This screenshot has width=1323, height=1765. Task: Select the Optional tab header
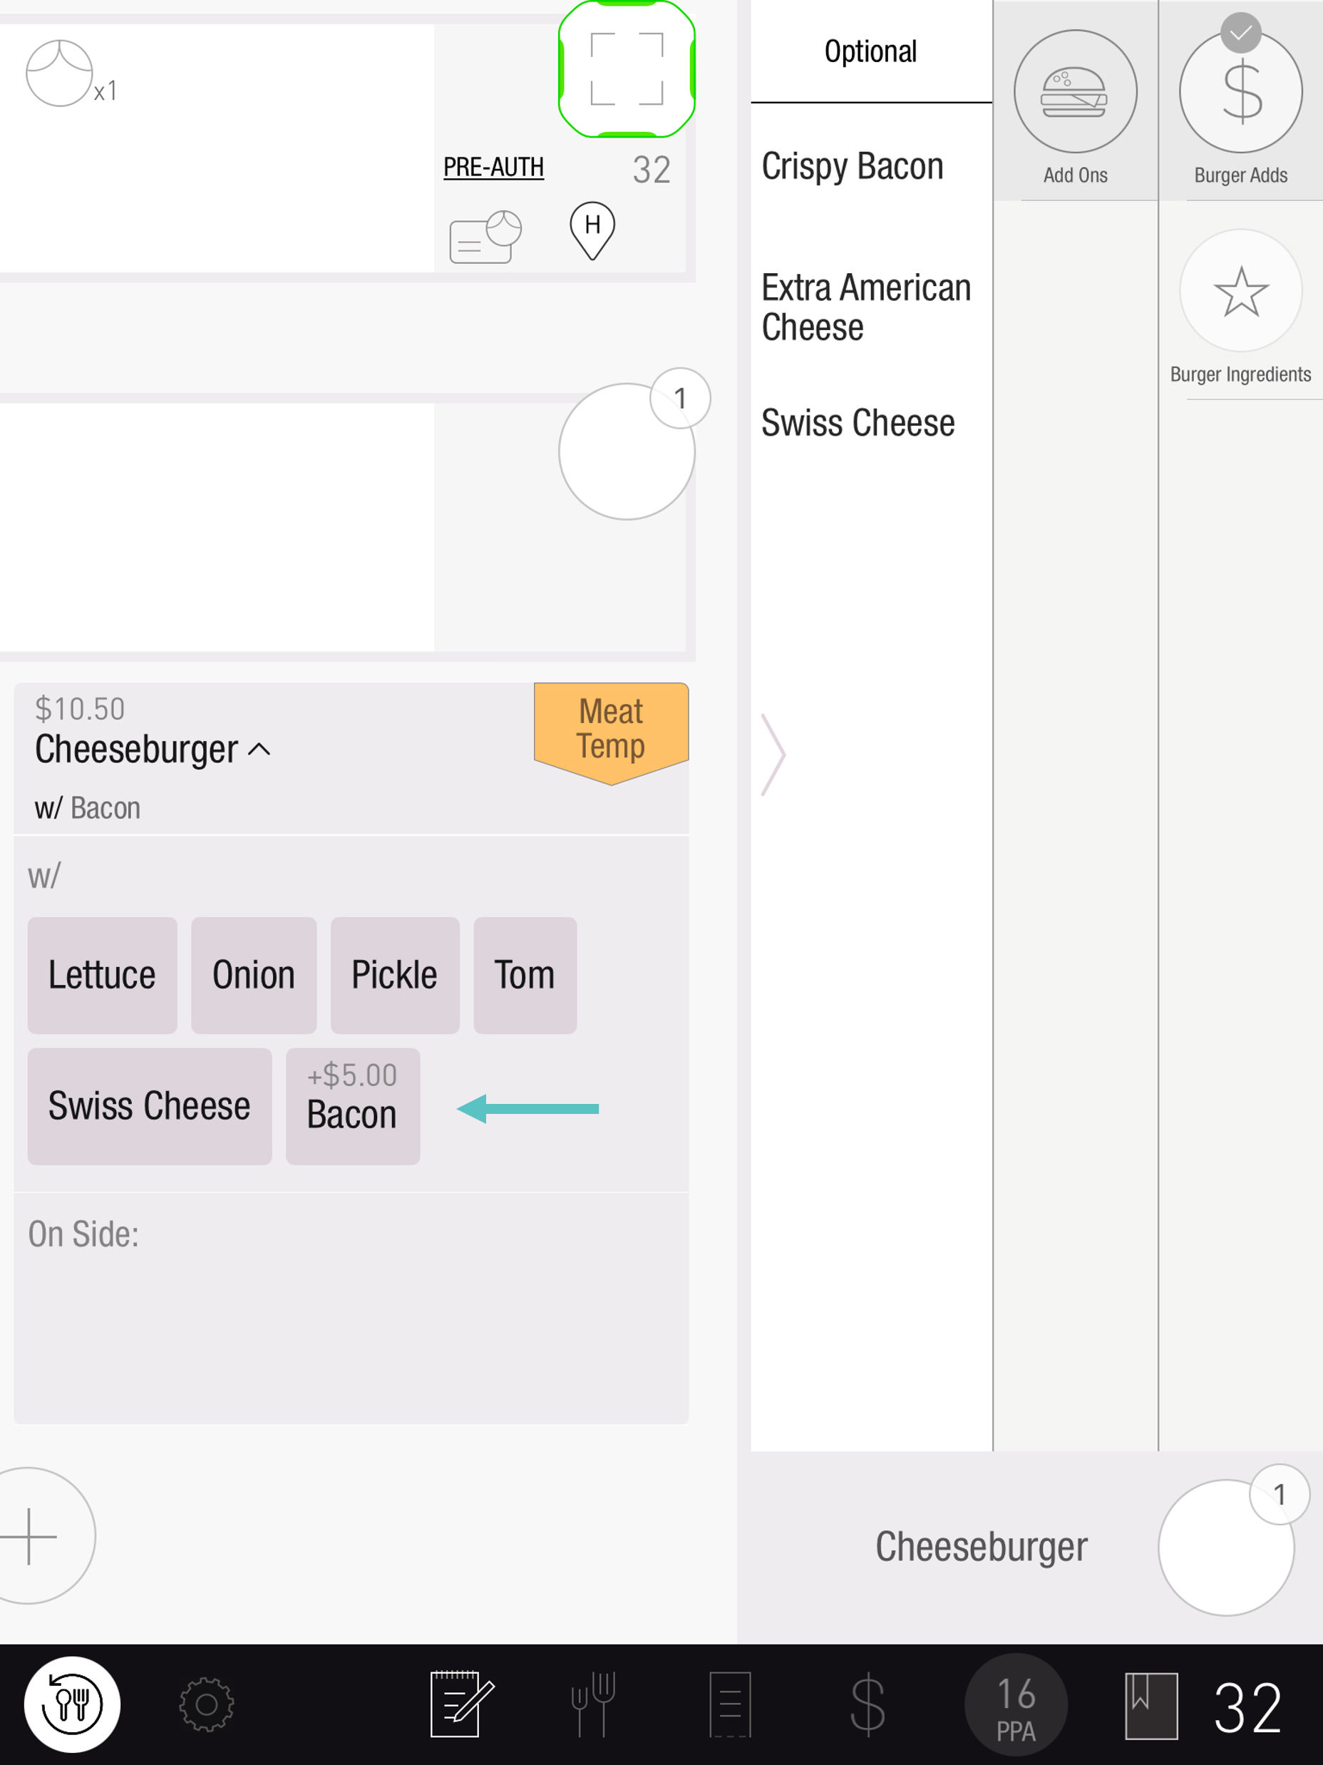point(870,52)
